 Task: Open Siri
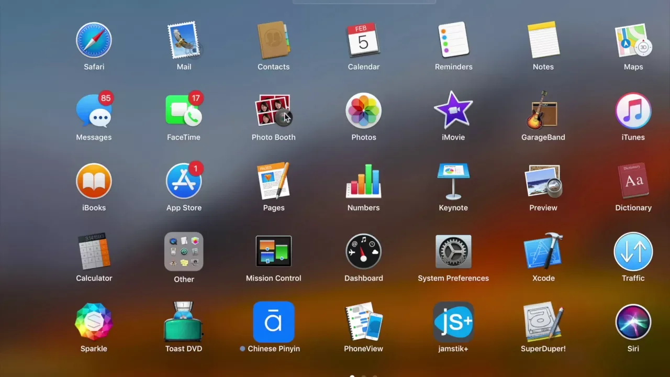click(633, 322)
